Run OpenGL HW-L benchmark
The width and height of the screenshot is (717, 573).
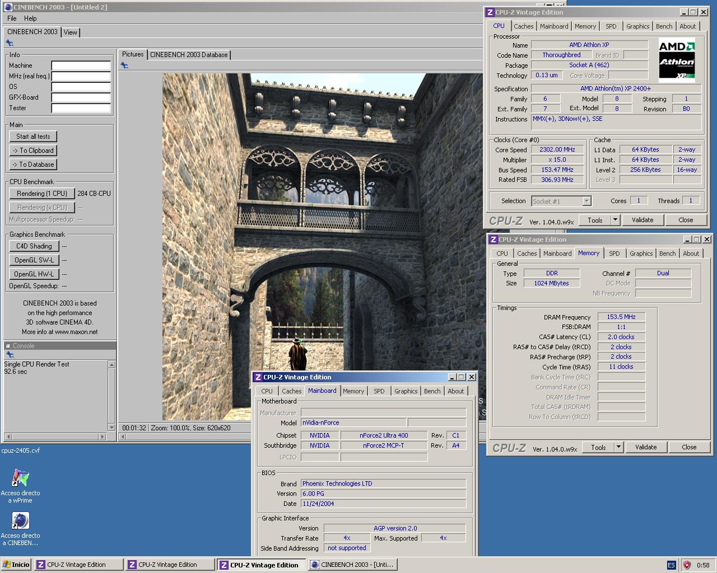(34, 274)
